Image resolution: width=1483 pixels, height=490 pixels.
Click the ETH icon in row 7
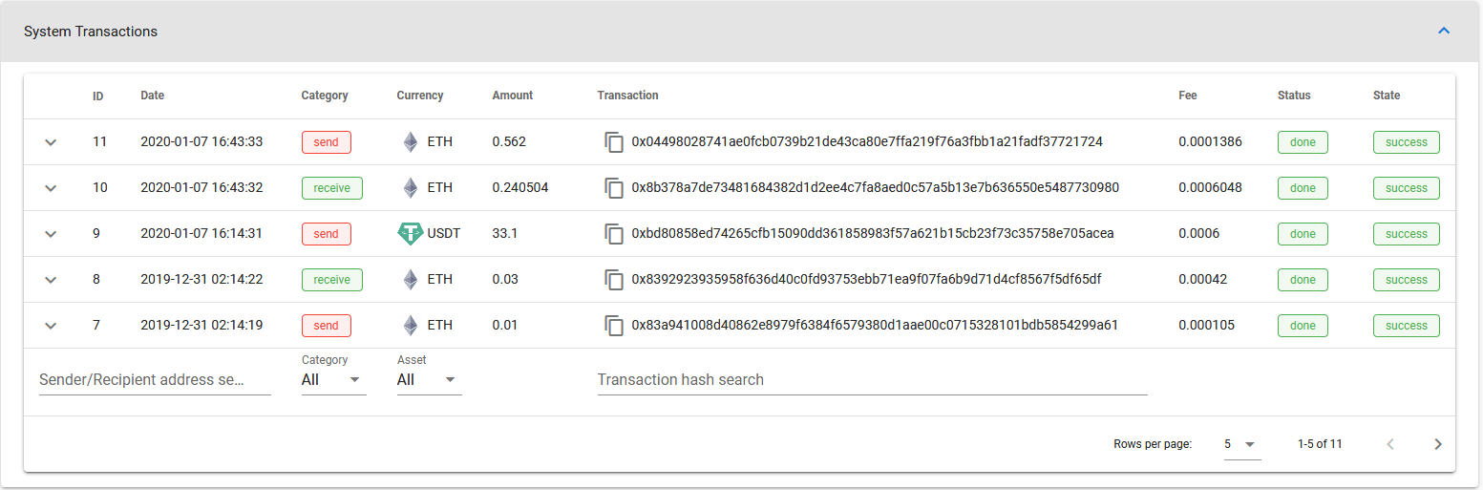410,326
